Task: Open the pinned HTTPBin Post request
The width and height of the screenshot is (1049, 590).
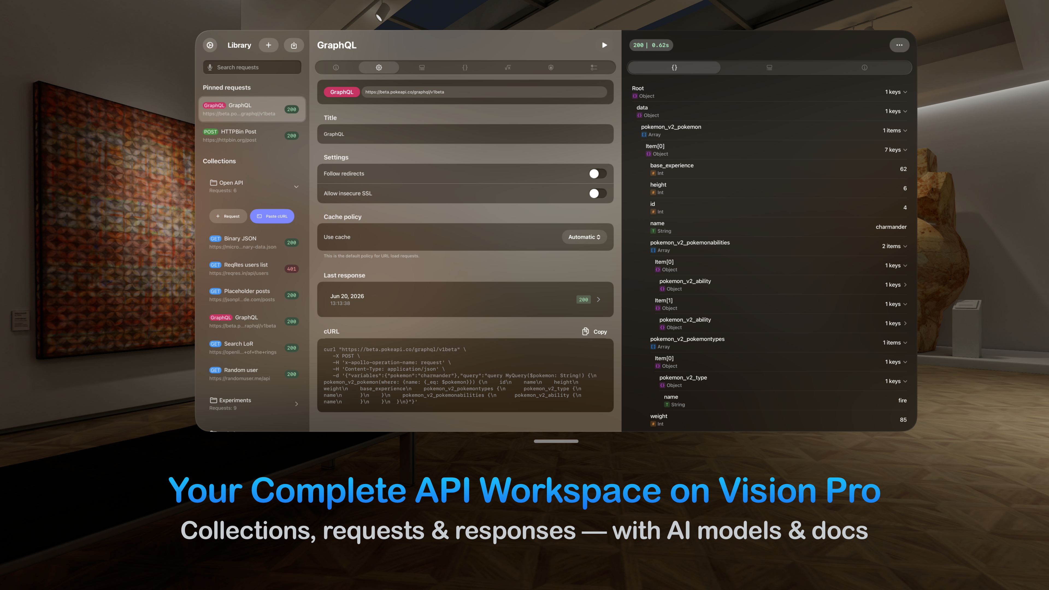Action: [252, 135]
